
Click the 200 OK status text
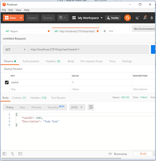tap(125, 97)
